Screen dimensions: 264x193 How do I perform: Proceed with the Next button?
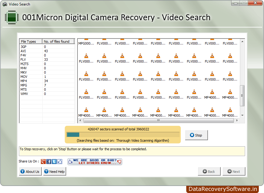(234, 171)
